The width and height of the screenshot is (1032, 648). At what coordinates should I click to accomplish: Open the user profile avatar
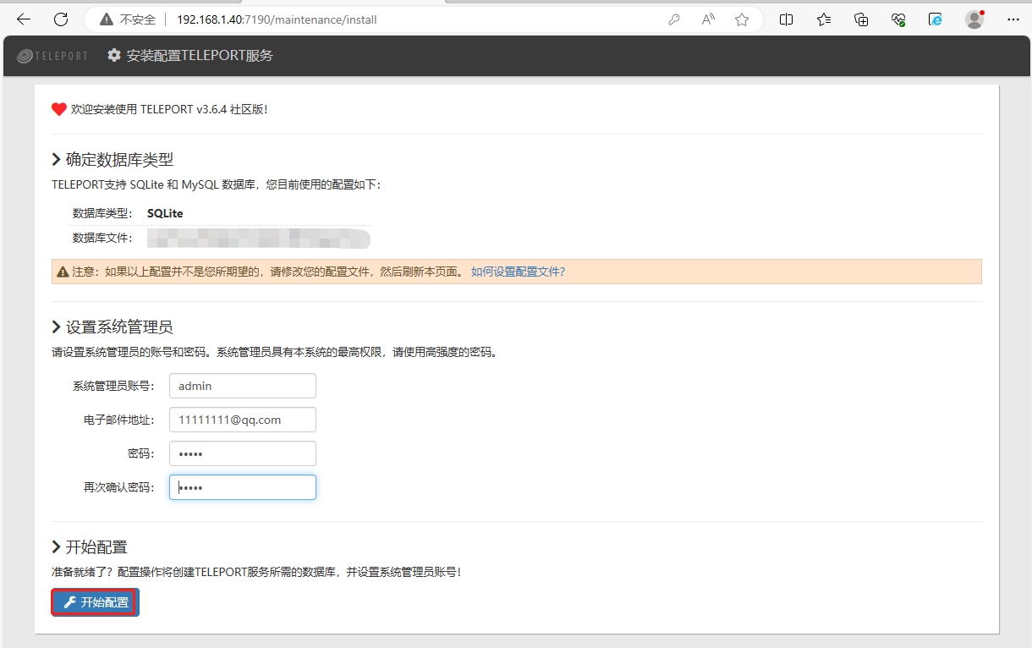tap(974, 19)
